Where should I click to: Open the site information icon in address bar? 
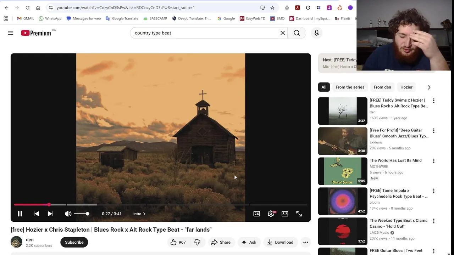(51, 7)
